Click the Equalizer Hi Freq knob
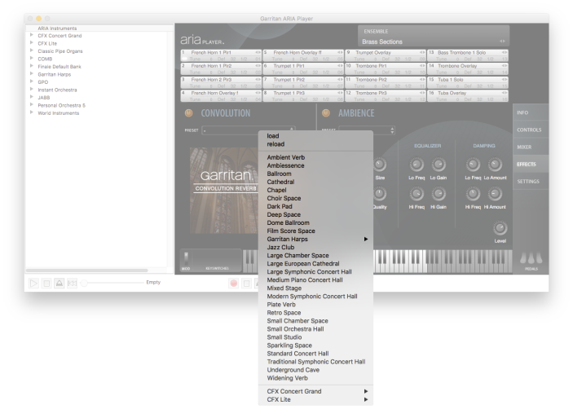The width and height of the screenshot is (573, 418). 417,194
